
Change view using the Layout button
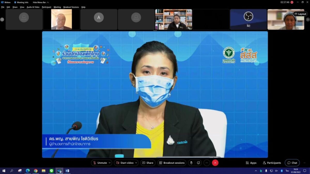[x=300, y=14]
